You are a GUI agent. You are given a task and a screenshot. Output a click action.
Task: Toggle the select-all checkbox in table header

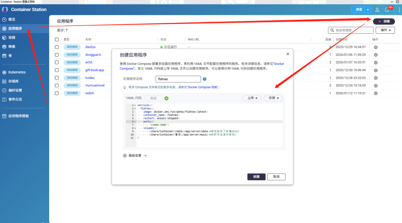point(57,39)
